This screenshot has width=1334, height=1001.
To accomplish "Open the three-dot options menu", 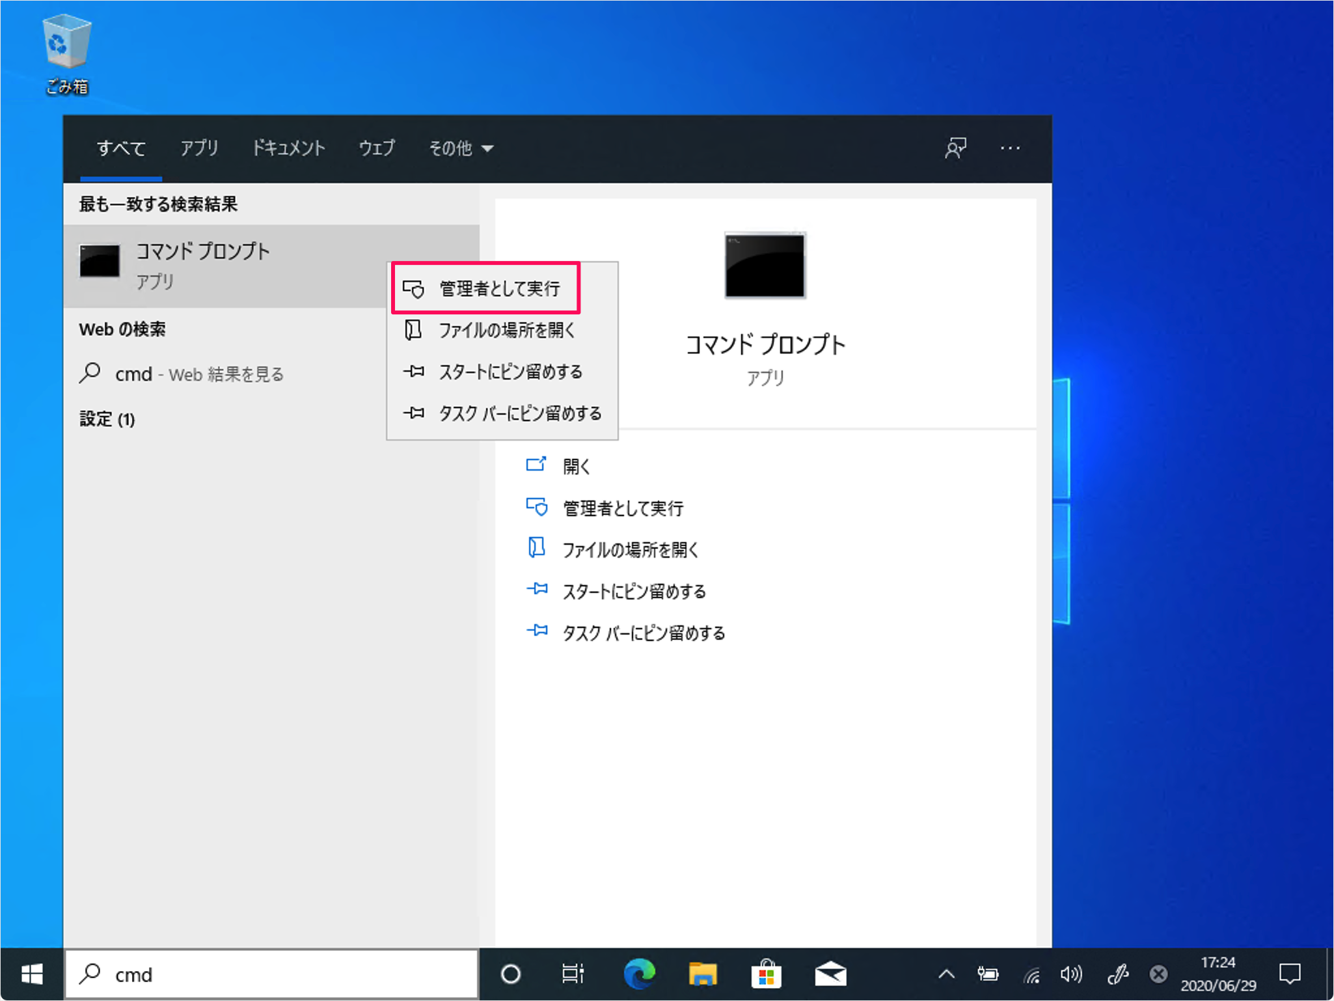I will [x=1010, y=148].
